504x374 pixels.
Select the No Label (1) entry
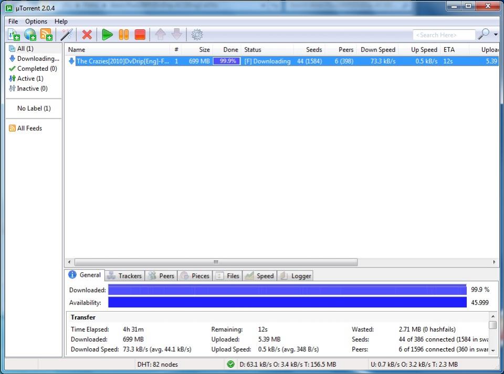(34, 108)
